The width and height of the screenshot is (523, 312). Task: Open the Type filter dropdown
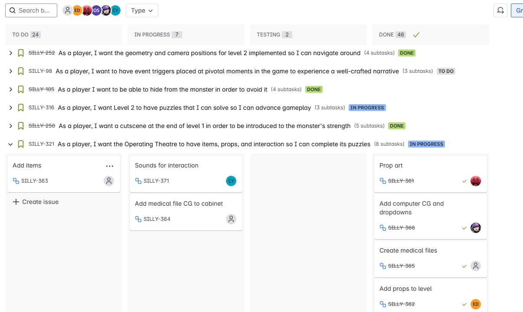pos(142,10)
